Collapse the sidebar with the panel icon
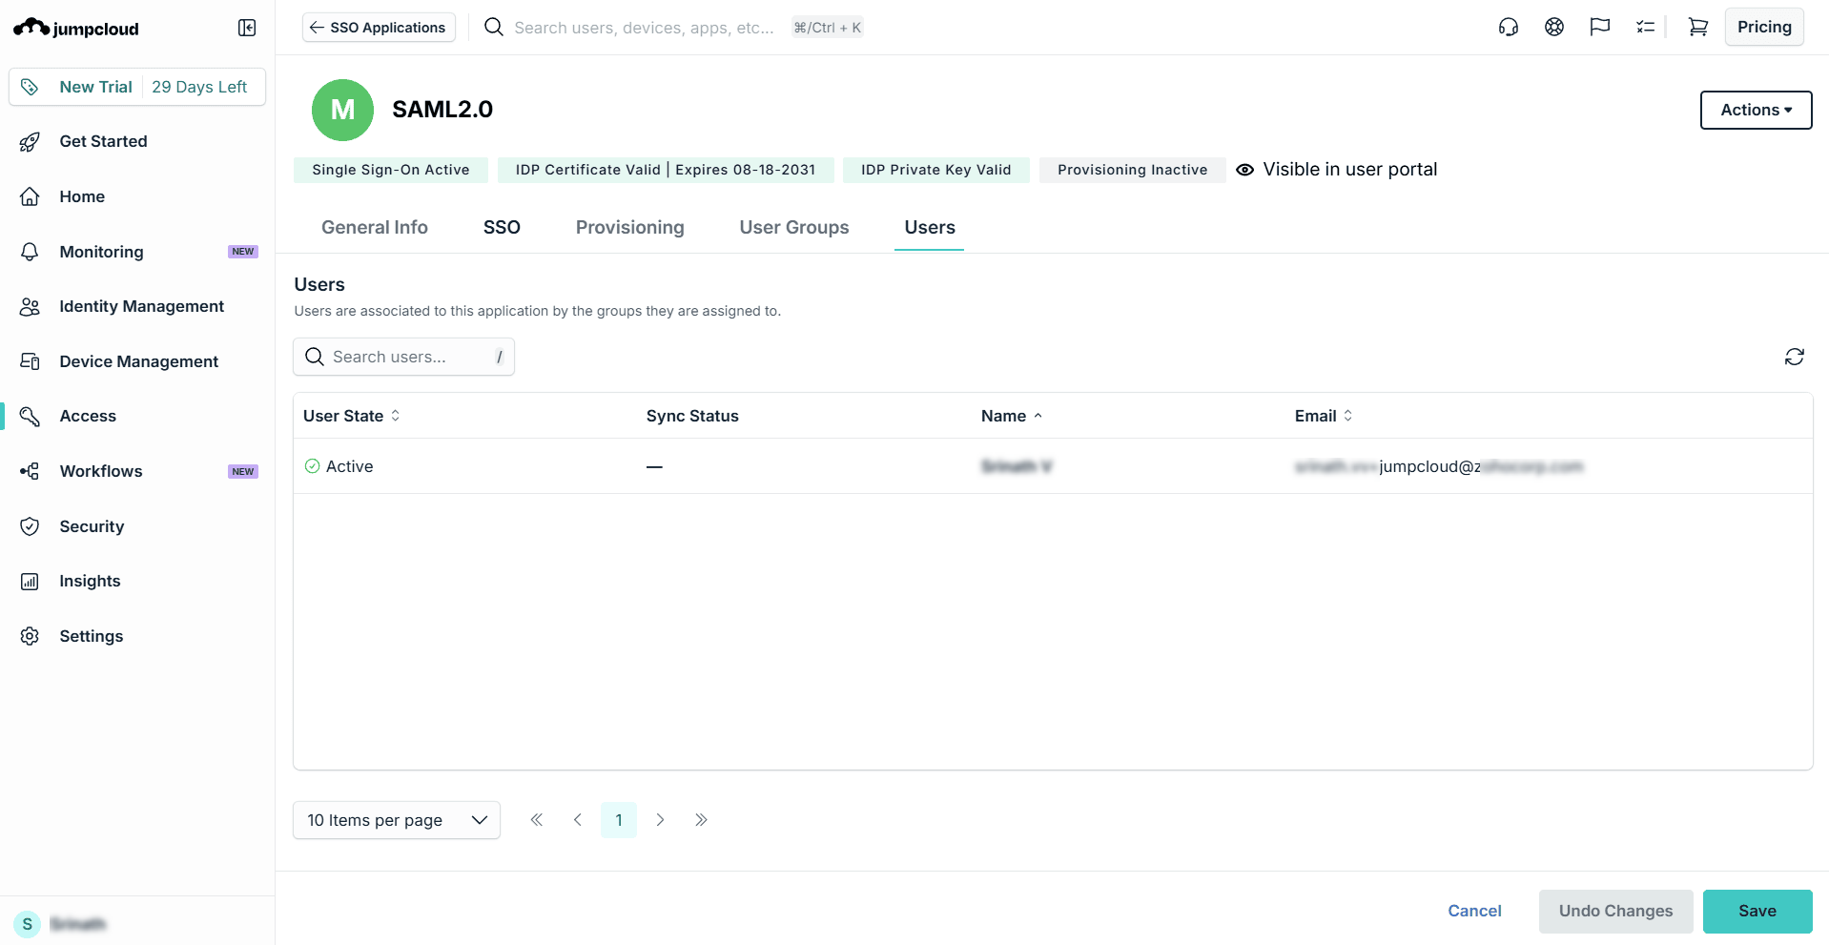This screenshot has width=1829, height=945. click(247, 28)
